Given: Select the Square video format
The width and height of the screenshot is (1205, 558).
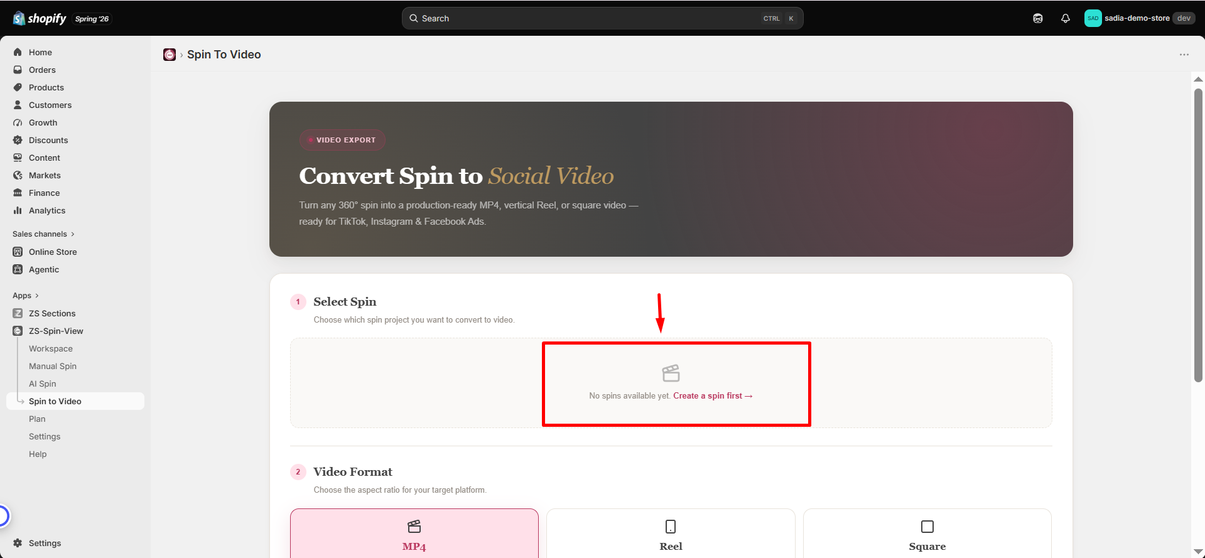Looking at the screenshot, I should pos(927,533).
